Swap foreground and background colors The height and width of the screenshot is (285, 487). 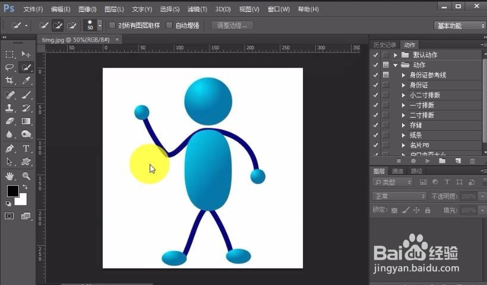tap(25, 186)
